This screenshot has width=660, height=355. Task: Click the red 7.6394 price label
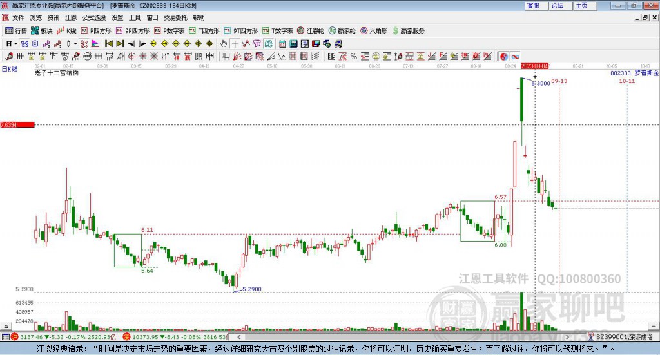point(17,124)
